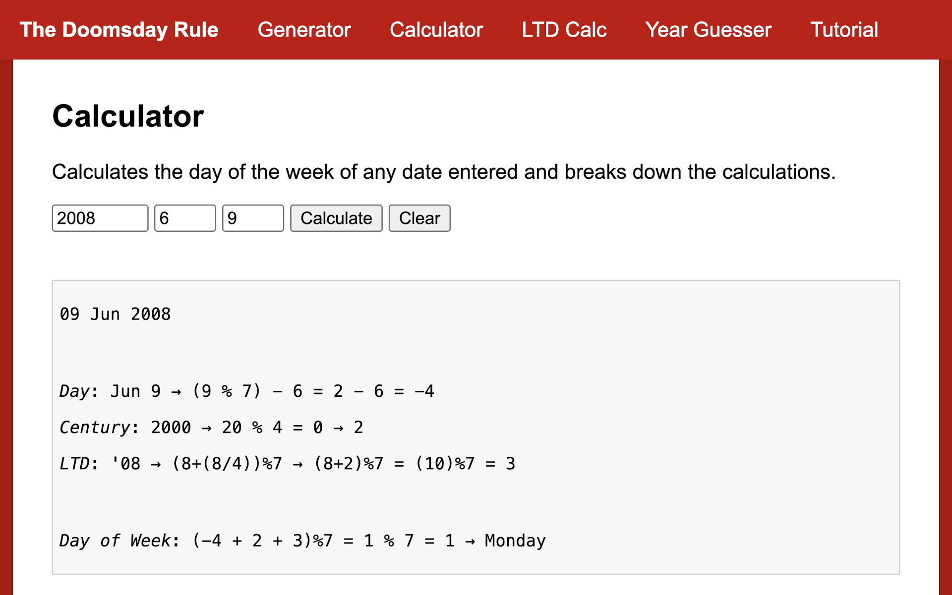Click the Calculator page heading

click(128, 116)
